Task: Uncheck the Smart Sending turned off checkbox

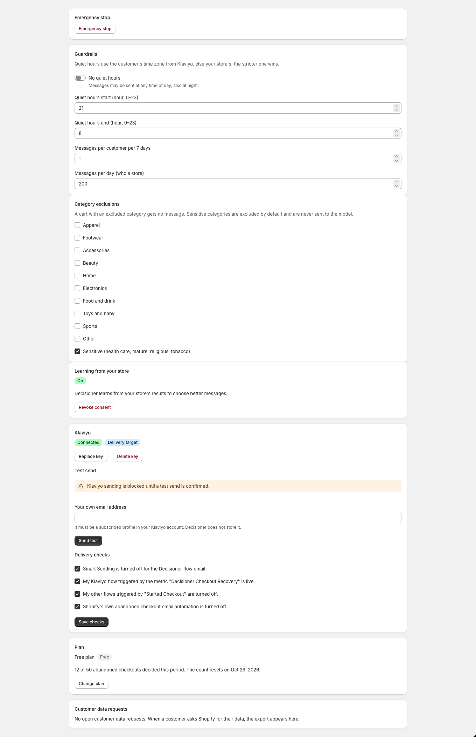Action: tap(77, 569)
